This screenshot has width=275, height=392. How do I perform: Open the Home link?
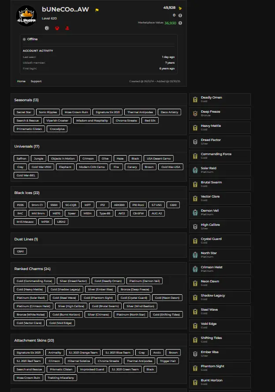[x=21, y=81]
